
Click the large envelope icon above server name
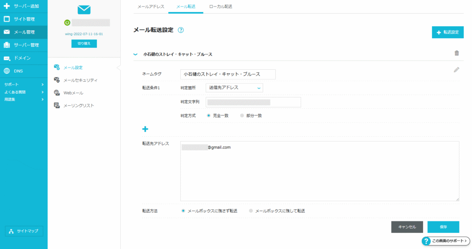click(84, 10)
